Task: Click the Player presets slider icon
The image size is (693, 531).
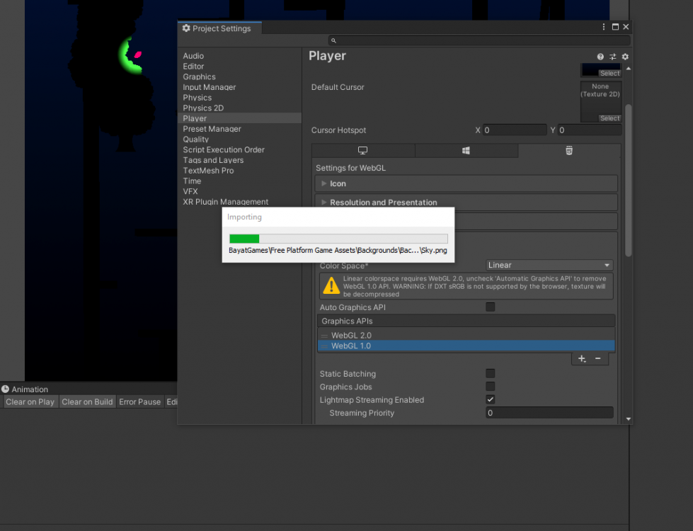Action: pyautogui.click(x=613, y=57)
